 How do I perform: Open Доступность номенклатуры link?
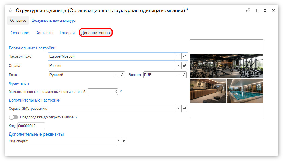click(x=54, y=21)
